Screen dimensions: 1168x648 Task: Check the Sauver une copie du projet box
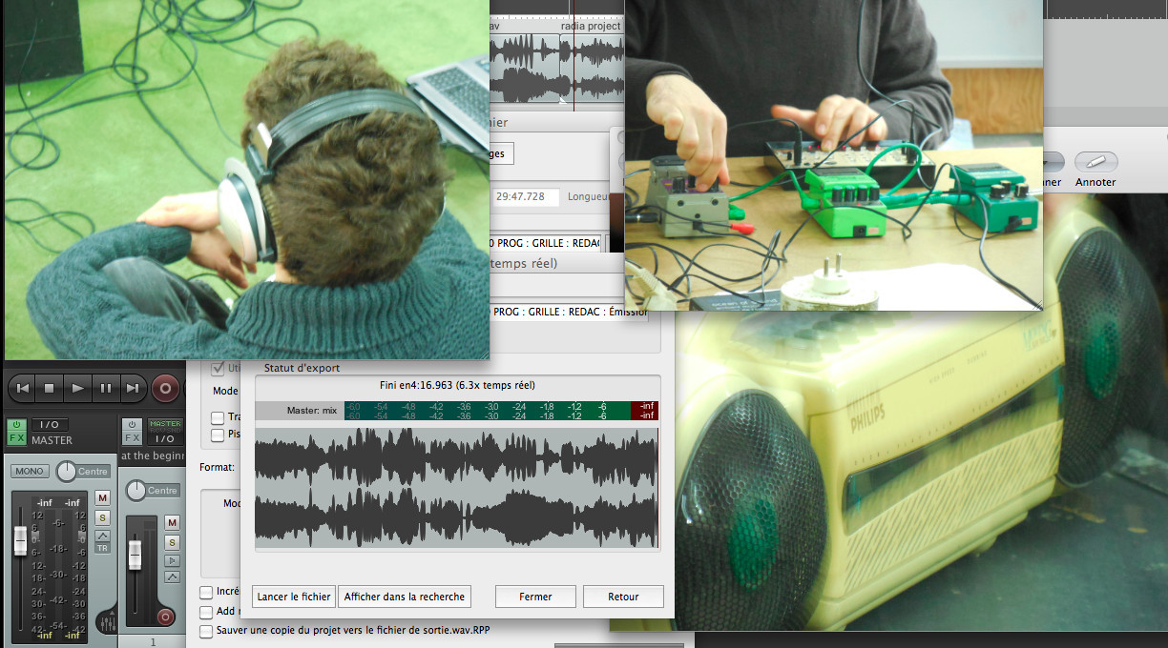coord(206,631)
